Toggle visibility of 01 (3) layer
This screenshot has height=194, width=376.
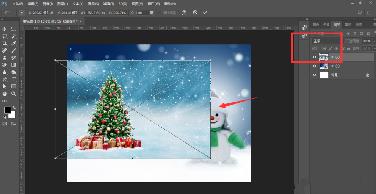point(314,66)
